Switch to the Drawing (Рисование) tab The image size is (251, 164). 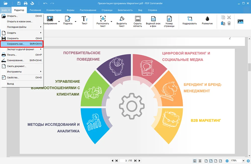click(35, 10)
